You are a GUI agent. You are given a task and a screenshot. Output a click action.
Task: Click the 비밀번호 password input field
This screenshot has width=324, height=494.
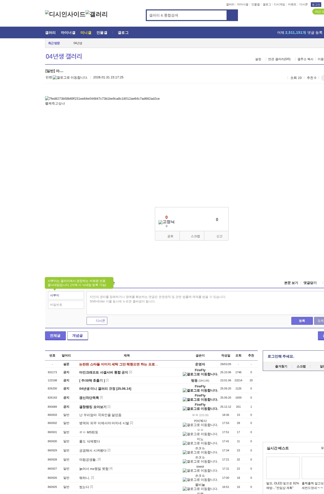tap(66, 305)
